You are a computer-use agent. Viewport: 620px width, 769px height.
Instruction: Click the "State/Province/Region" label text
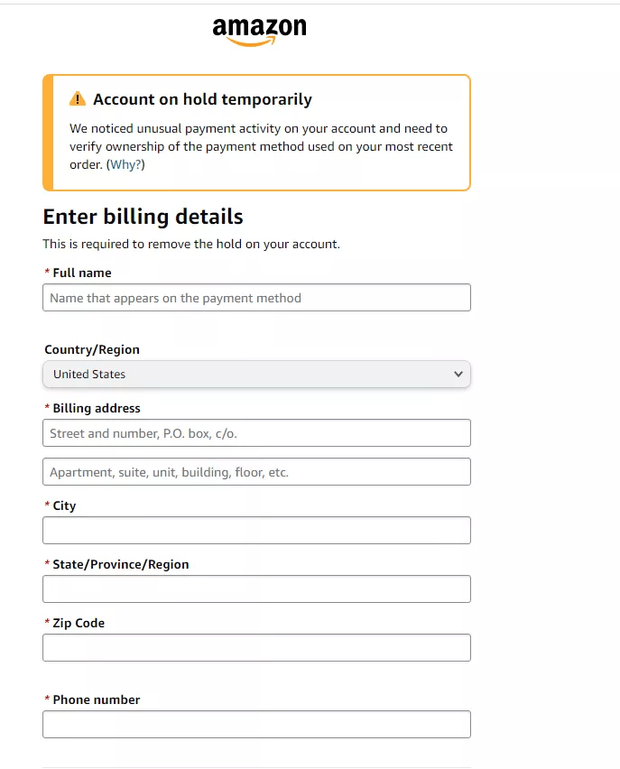[x=121, y=564]
